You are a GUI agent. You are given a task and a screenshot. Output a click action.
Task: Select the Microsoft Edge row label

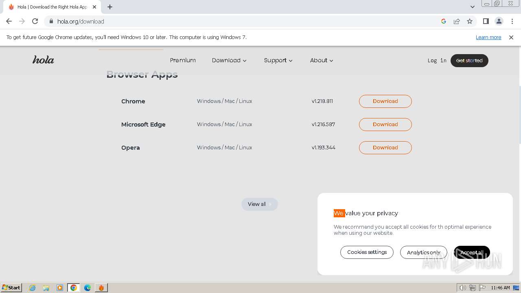[x=143, y=125]
